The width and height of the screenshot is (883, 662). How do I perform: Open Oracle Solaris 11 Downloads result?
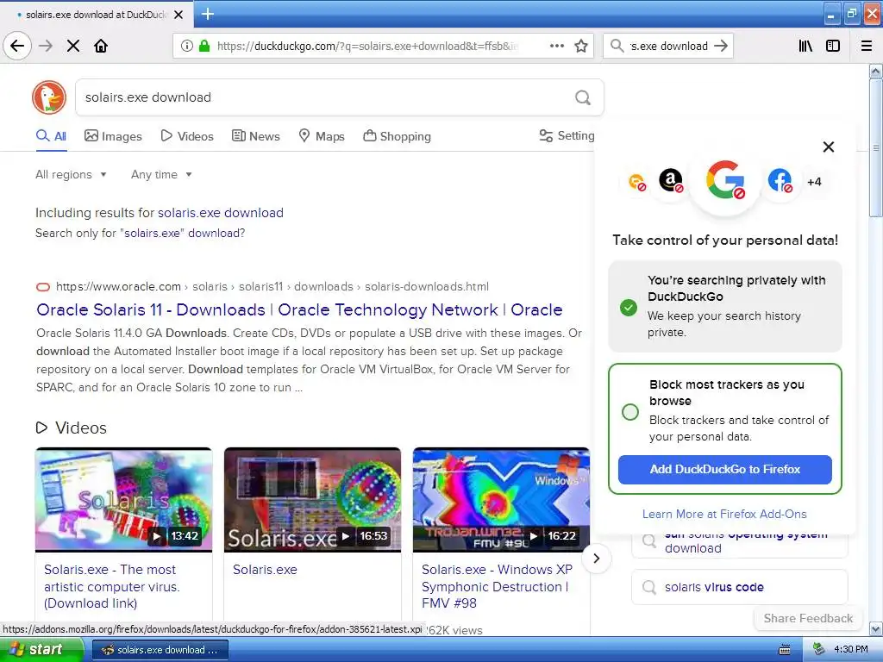tap(299, 309)
